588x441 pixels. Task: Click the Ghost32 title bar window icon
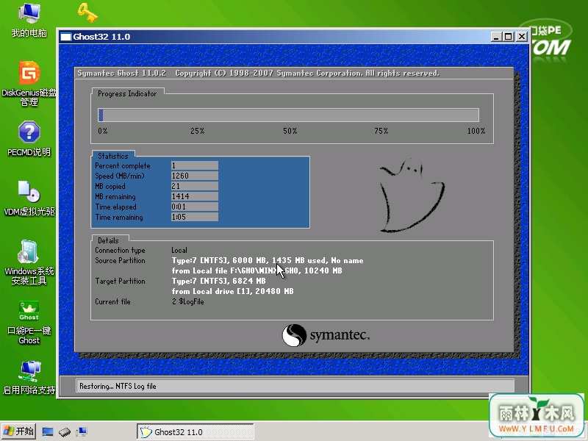pyautogui.click(x=66, y=37)
